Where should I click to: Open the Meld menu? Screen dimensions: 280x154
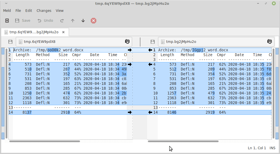[x=7, y=10]
